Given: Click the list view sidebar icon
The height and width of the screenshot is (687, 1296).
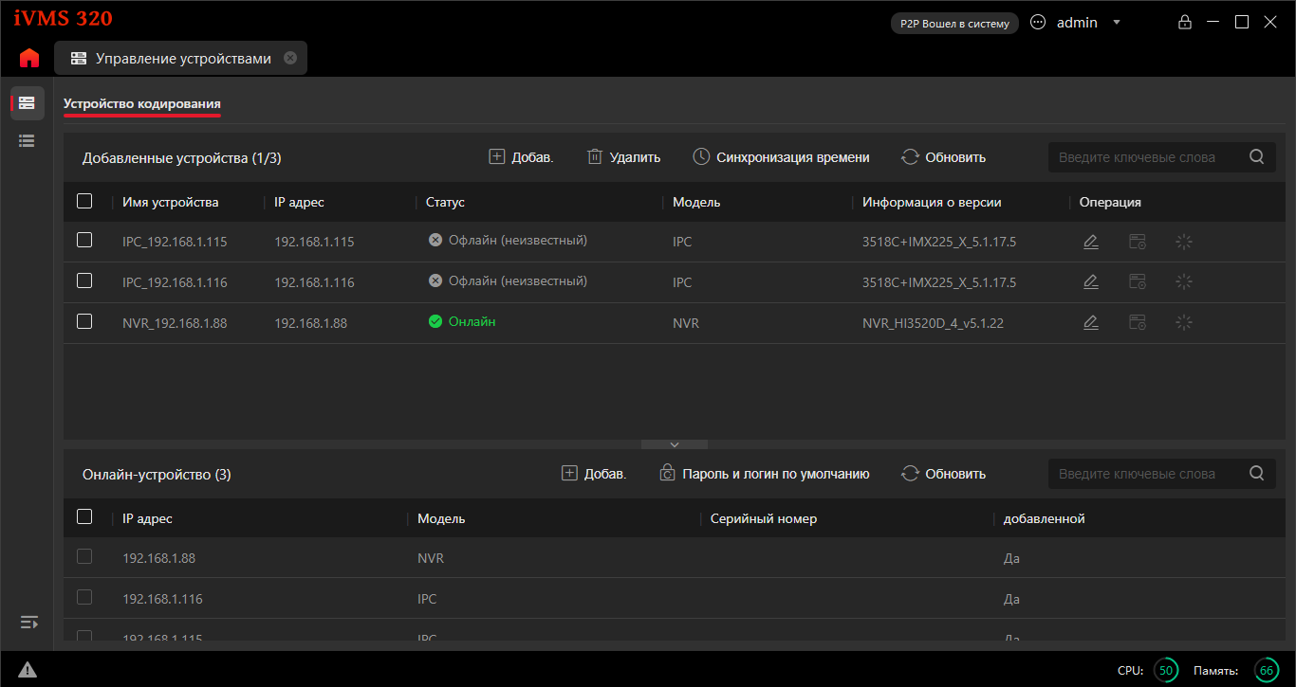Looking at the screenshot, I should coord(27,140).
